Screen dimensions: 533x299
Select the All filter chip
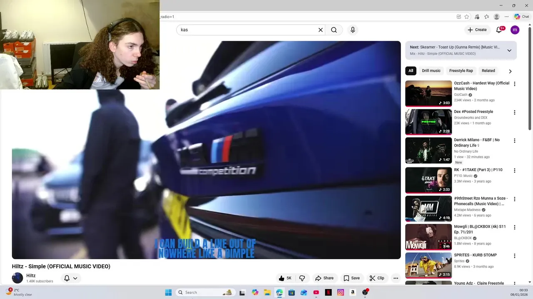(411, 71)
